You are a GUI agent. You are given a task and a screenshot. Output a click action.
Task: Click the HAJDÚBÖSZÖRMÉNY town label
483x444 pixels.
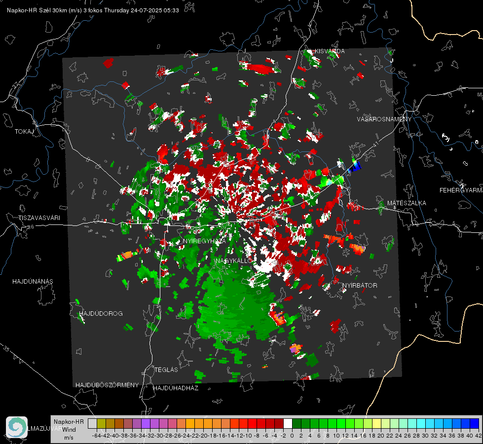pyautogui.click(x=107, y=385)
